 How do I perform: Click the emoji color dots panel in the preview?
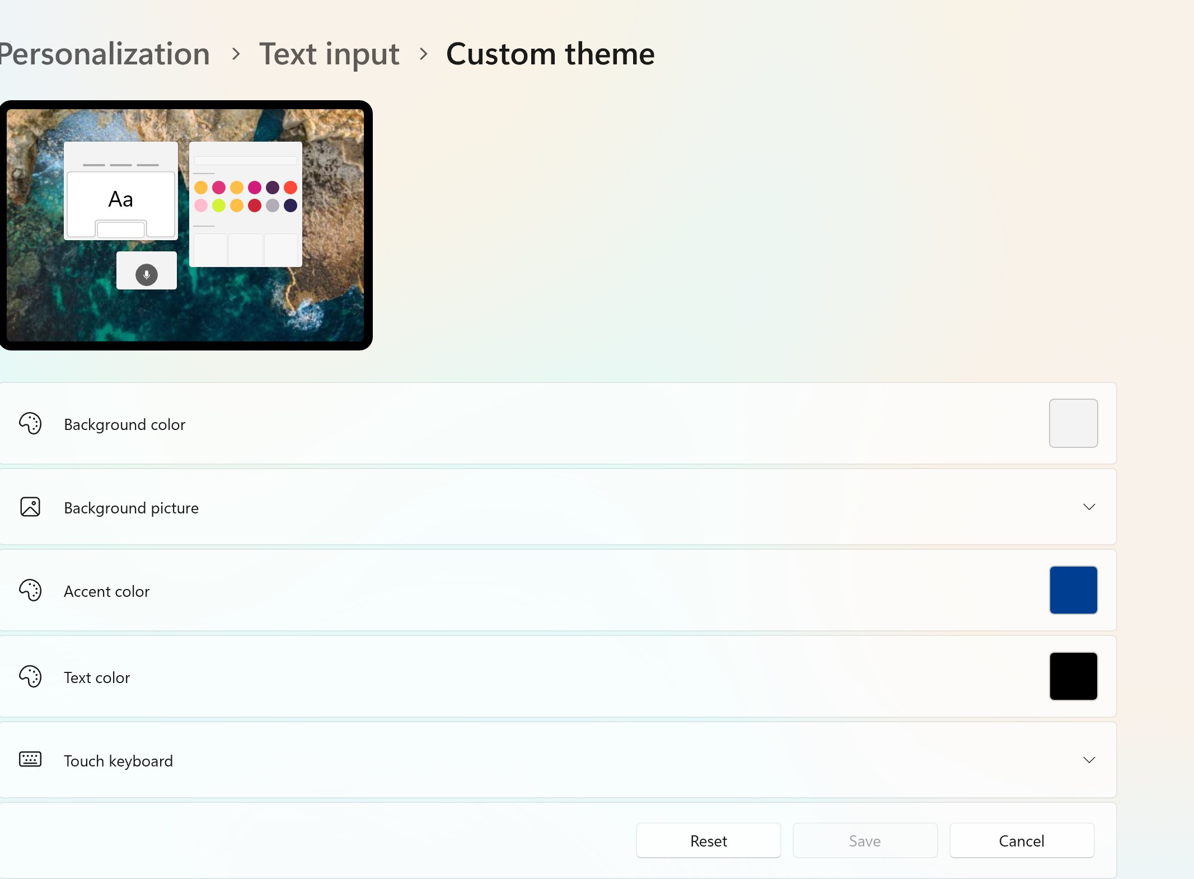click(245, 197)
